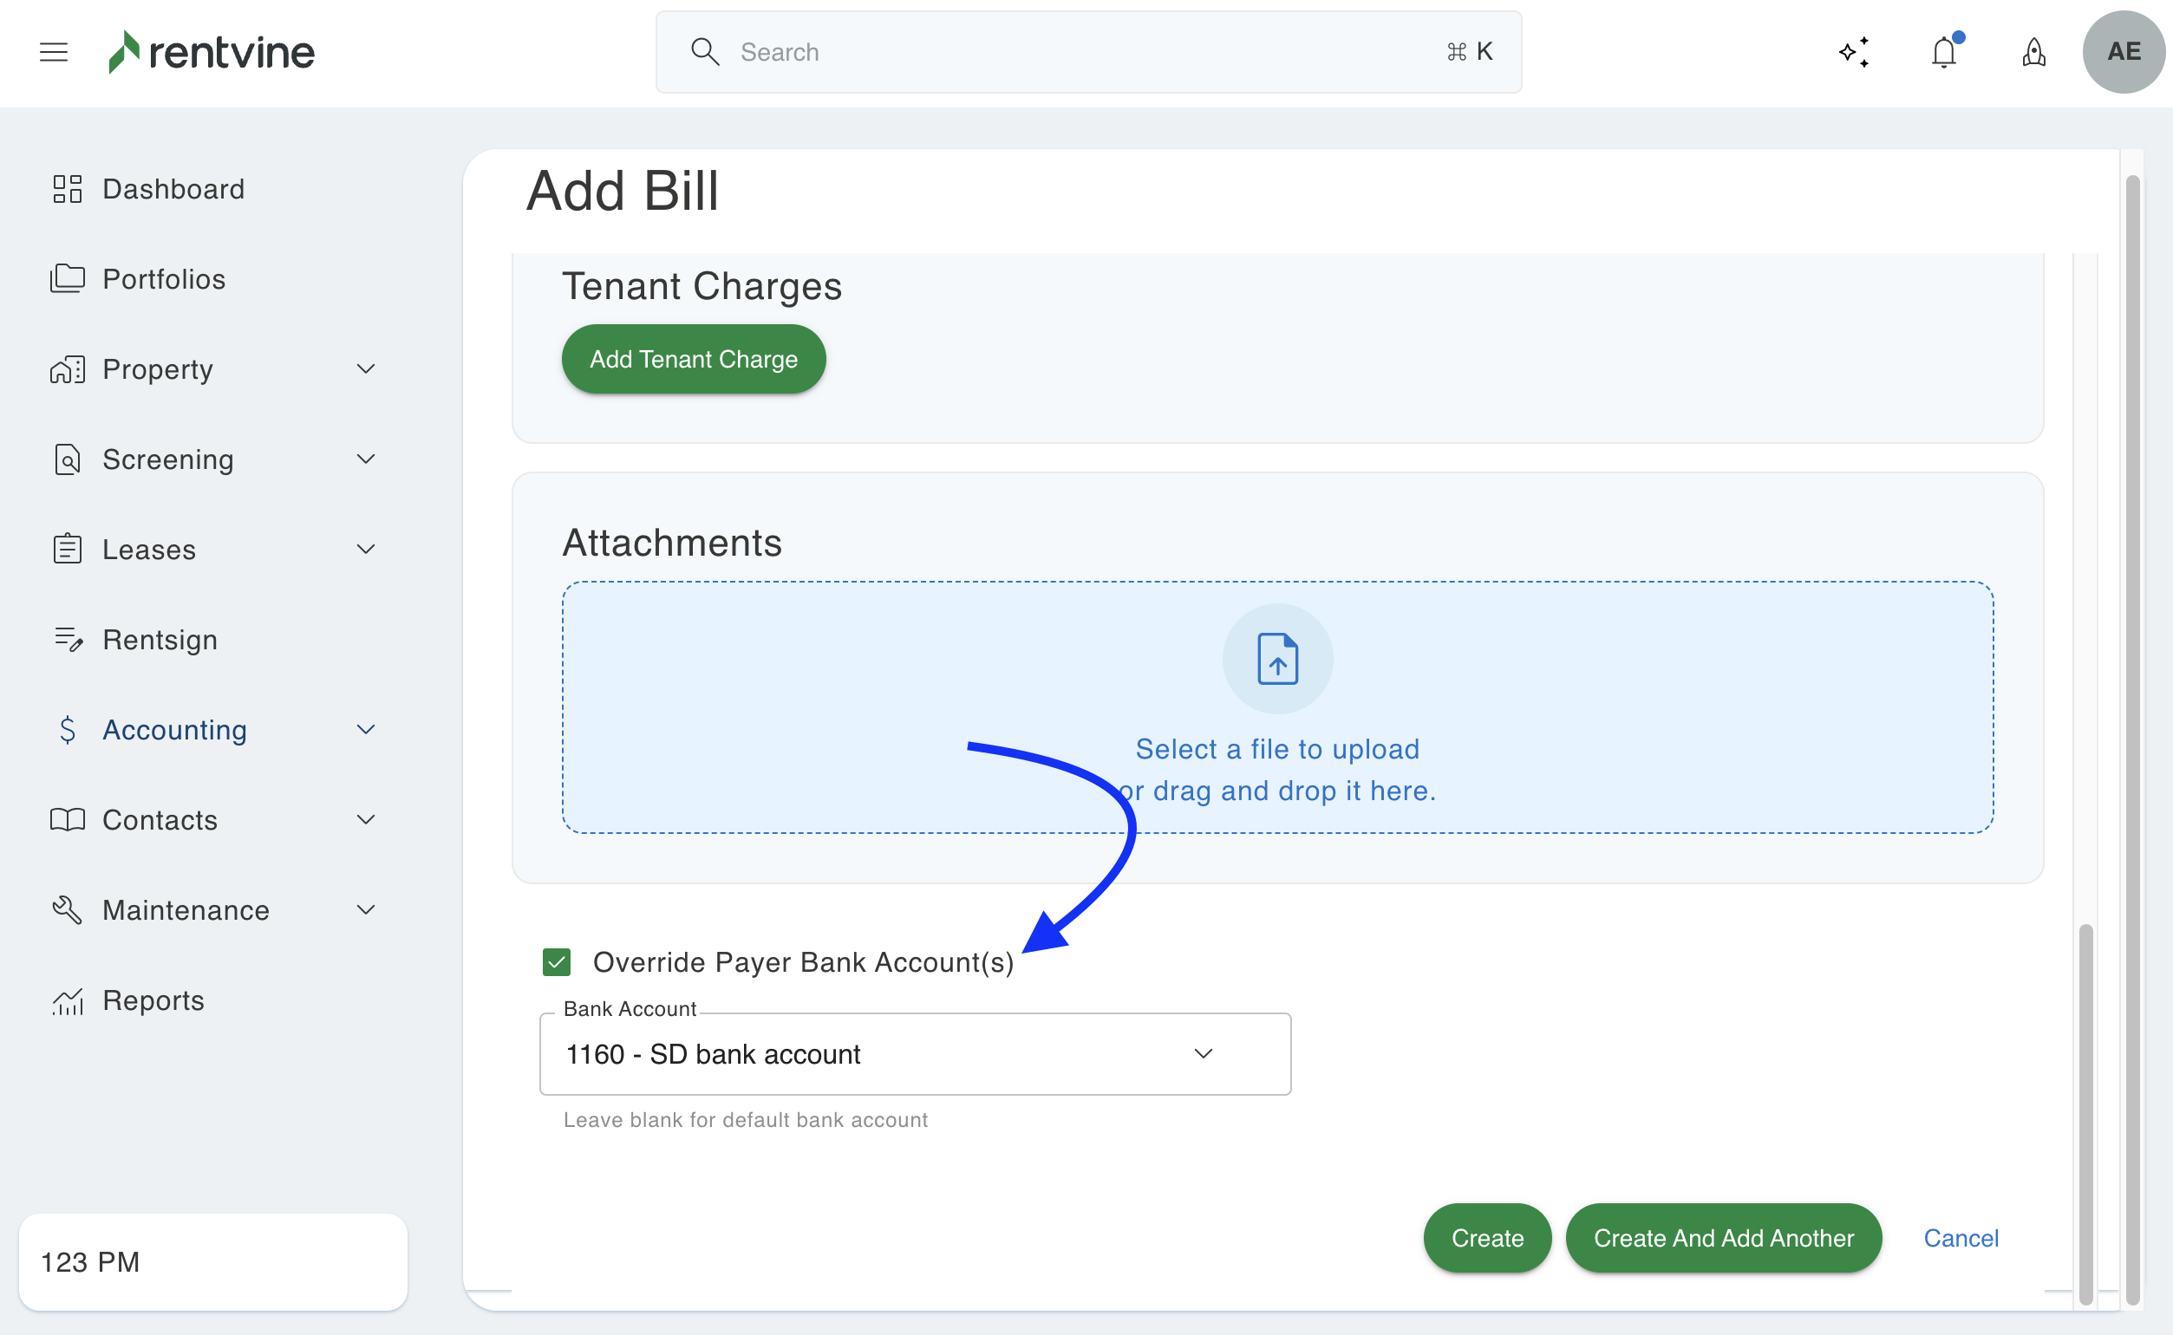Open the AE user avatar
This screenshot has height=1335, width=2173.
(x=2123, y=52)
